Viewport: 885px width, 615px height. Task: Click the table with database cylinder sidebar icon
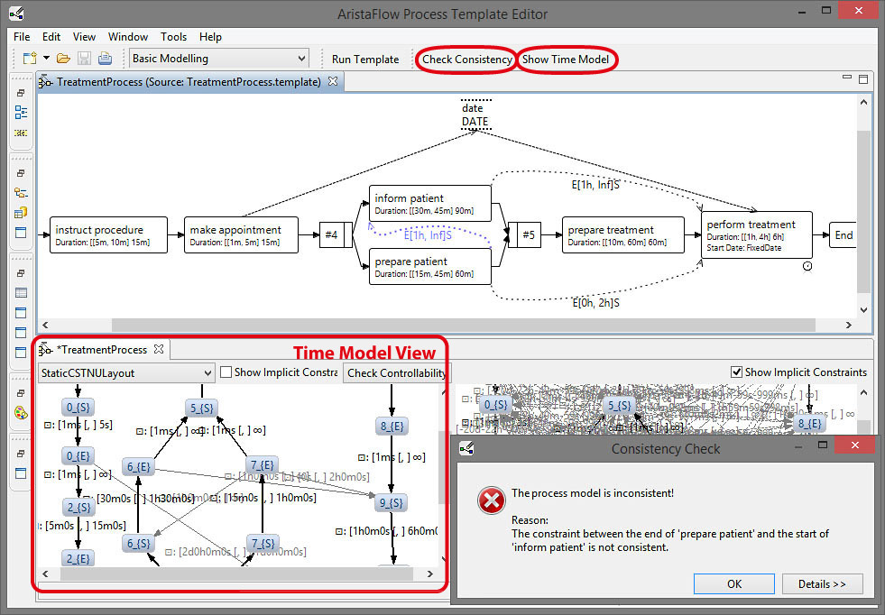(21, 213)
